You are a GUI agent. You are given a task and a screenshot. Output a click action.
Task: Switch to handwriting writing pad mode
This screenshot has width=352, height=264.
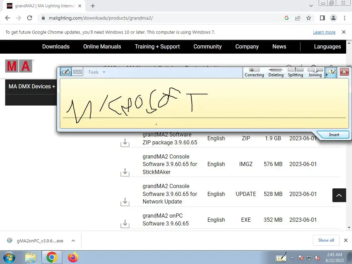pos(66,72)
